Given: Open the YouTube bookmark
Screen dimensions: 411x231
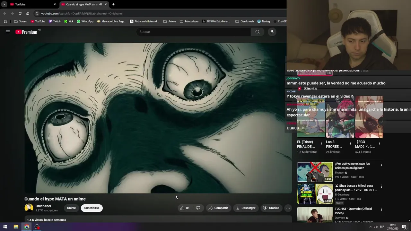Looking at the screenshot, I should point(38,21).
